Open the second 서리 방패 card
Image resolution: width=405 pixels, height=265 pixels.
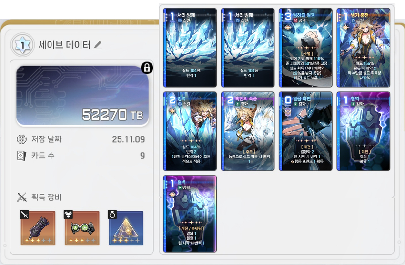(248, 48)
